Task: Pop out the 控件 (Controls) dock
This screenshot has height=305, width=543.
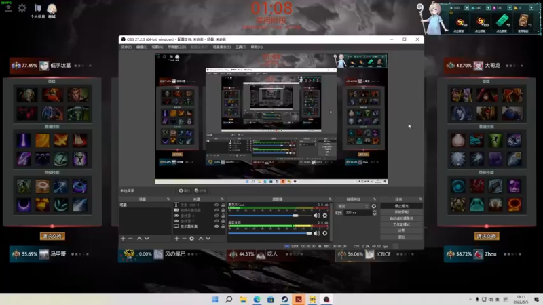Action: 420,199
